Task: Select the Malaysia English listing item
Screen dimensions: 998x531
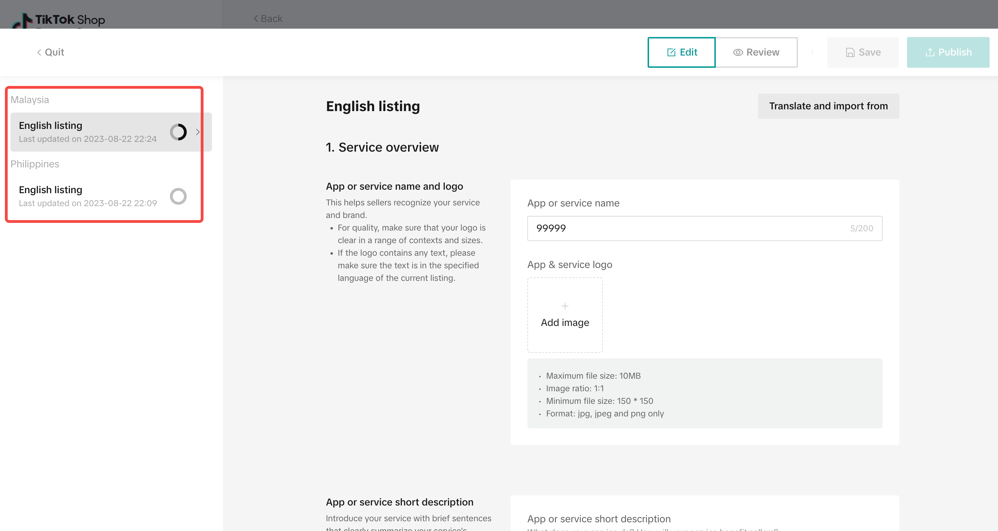Action: (x=111, y=132)
